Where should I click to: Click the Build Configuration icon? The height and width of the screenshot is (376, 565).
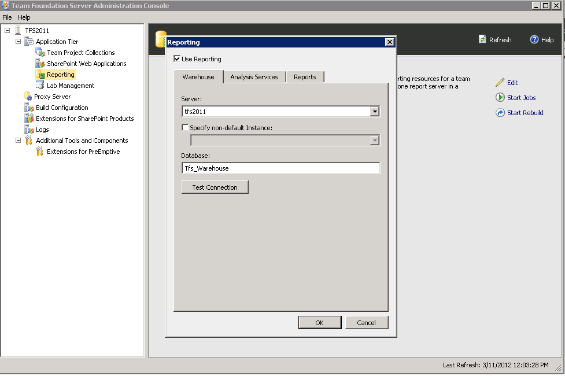[x=29, y=108]
